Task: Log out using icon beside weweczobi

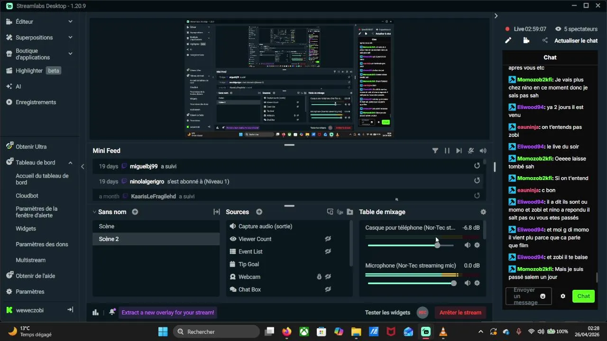Action: tap(70, 310)
